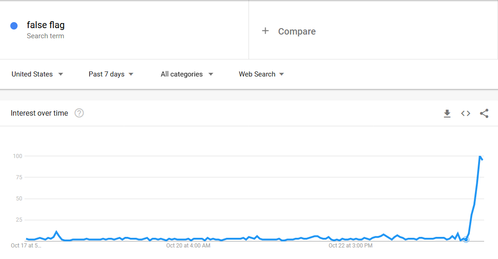Viewport: 498px width, 259px height.
Task: Click the Search term subtitle label
Action: pyautogui.click(x=45, y=36)
